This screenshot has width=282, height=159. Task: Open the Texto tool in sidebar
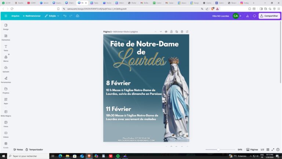pos(6,47)
